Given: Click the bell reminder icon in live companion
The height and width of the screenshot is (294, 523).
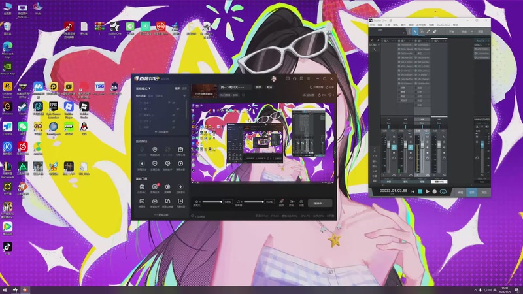Looking at the screenshot, I should [311, 87].
